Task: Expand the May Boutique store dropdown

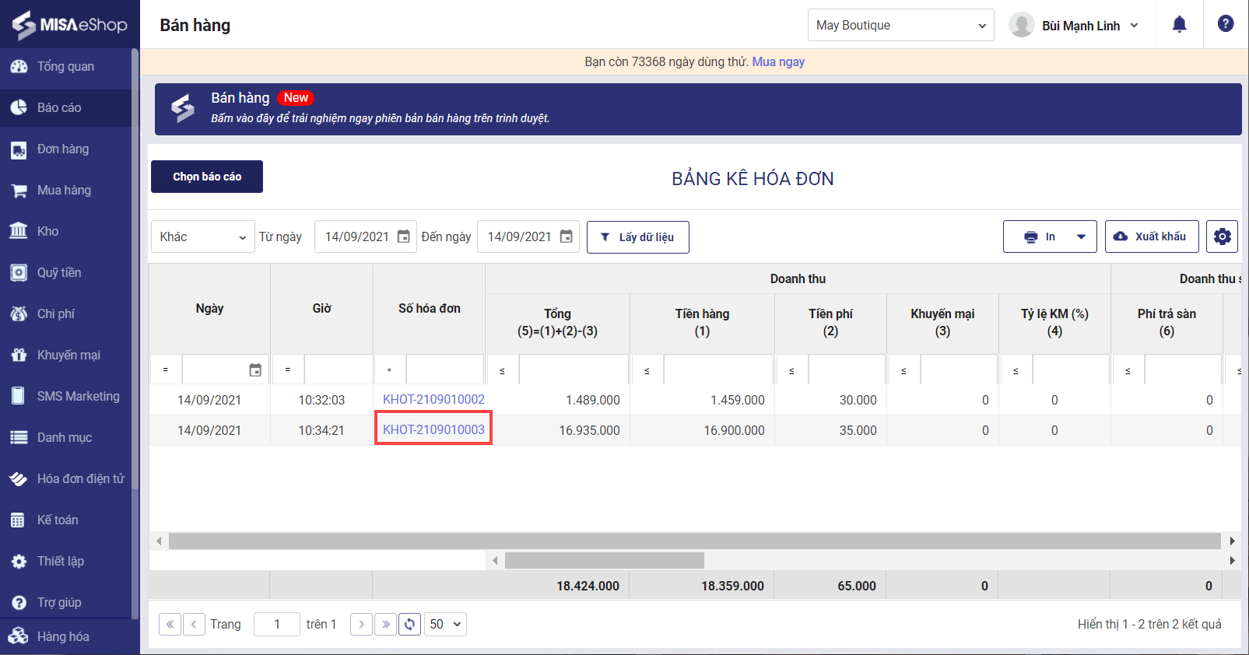Action: point(900,25)
